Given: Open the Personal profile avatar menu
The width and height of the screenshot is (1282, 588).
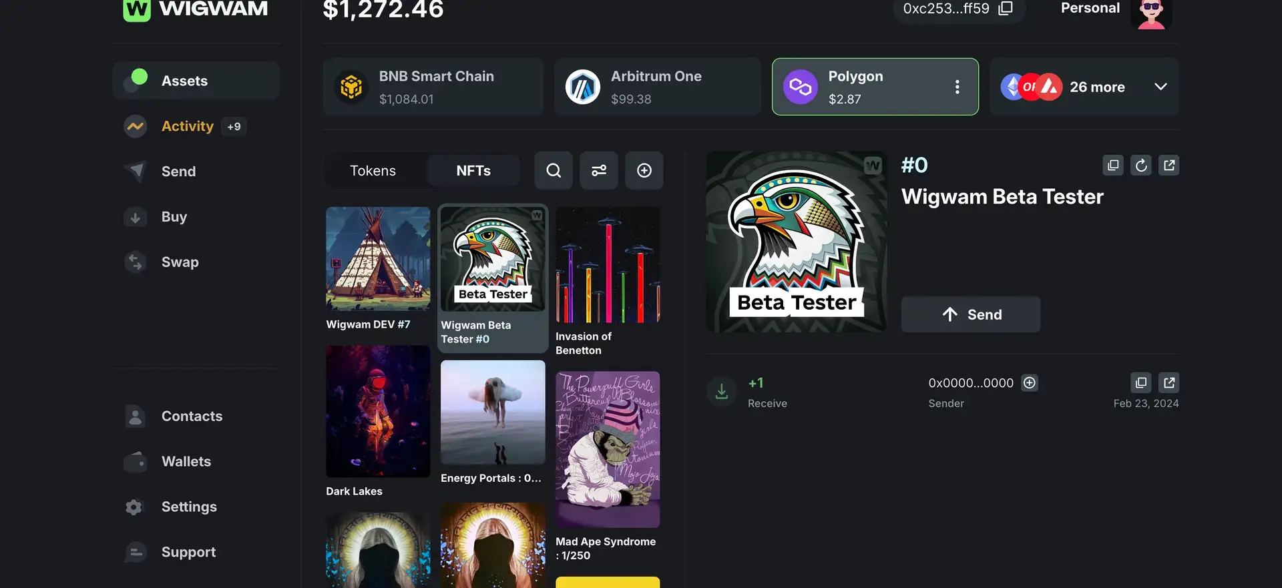Looking at the screenshot, I should pos(1151,13).
